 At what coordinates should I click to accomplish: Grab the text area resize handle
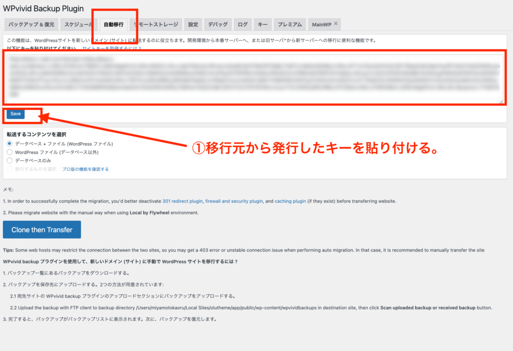501,101
